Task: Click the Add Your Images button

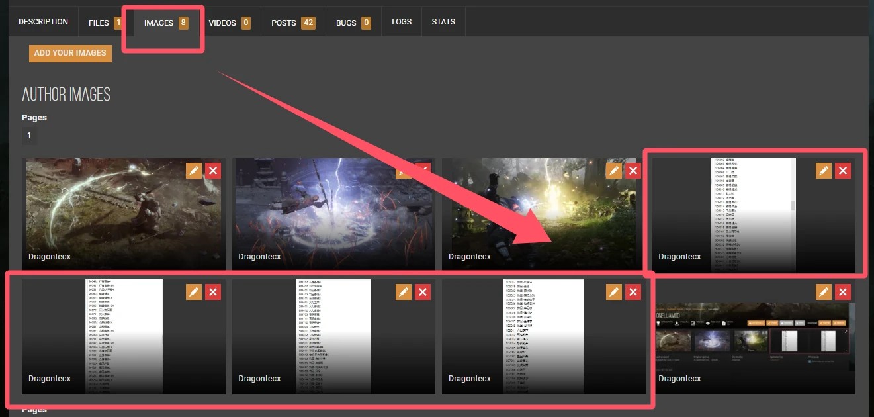Action: point(70,53)
